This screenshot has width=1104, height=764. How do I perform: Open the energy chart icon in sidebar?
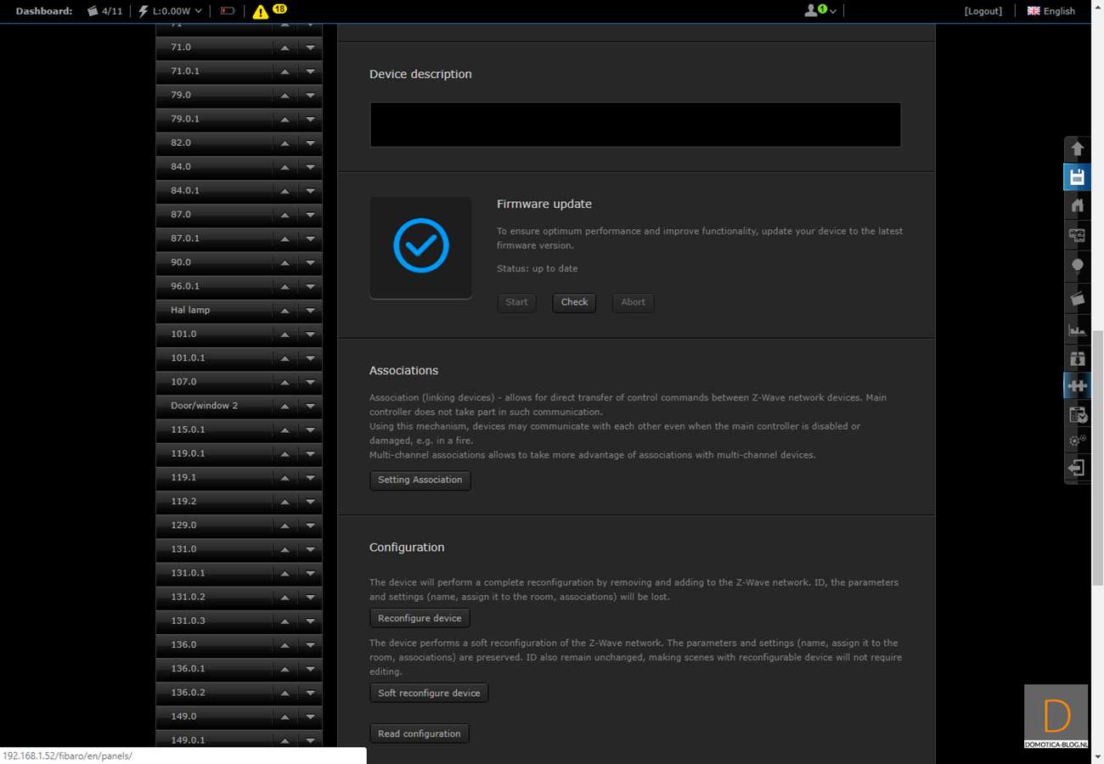1077,329
